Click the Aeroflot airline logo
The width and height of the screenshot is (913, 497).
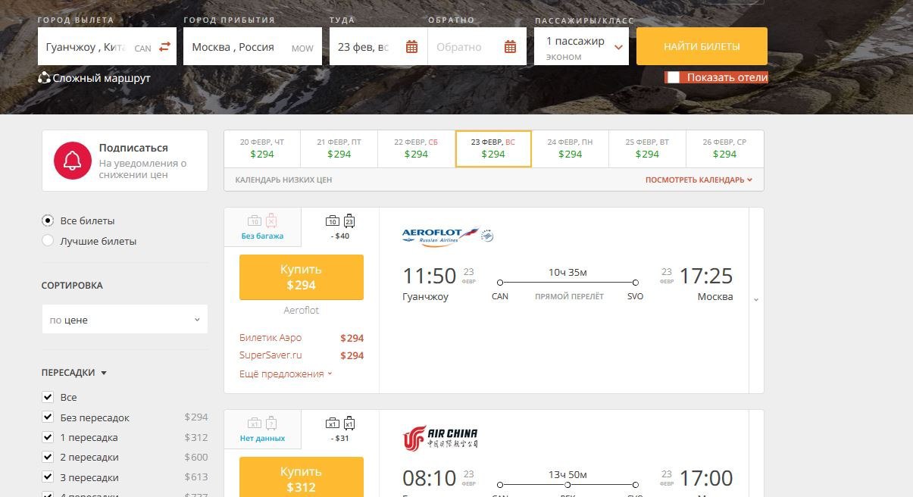[x=440, y=236]
